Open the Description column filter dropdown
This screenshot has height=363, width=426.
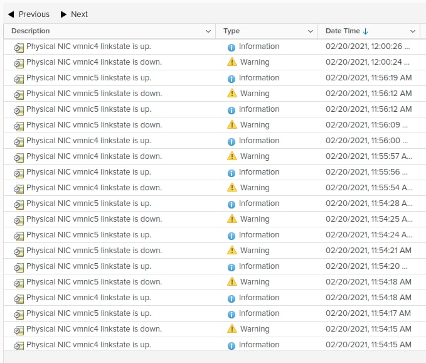coord(208,31)
